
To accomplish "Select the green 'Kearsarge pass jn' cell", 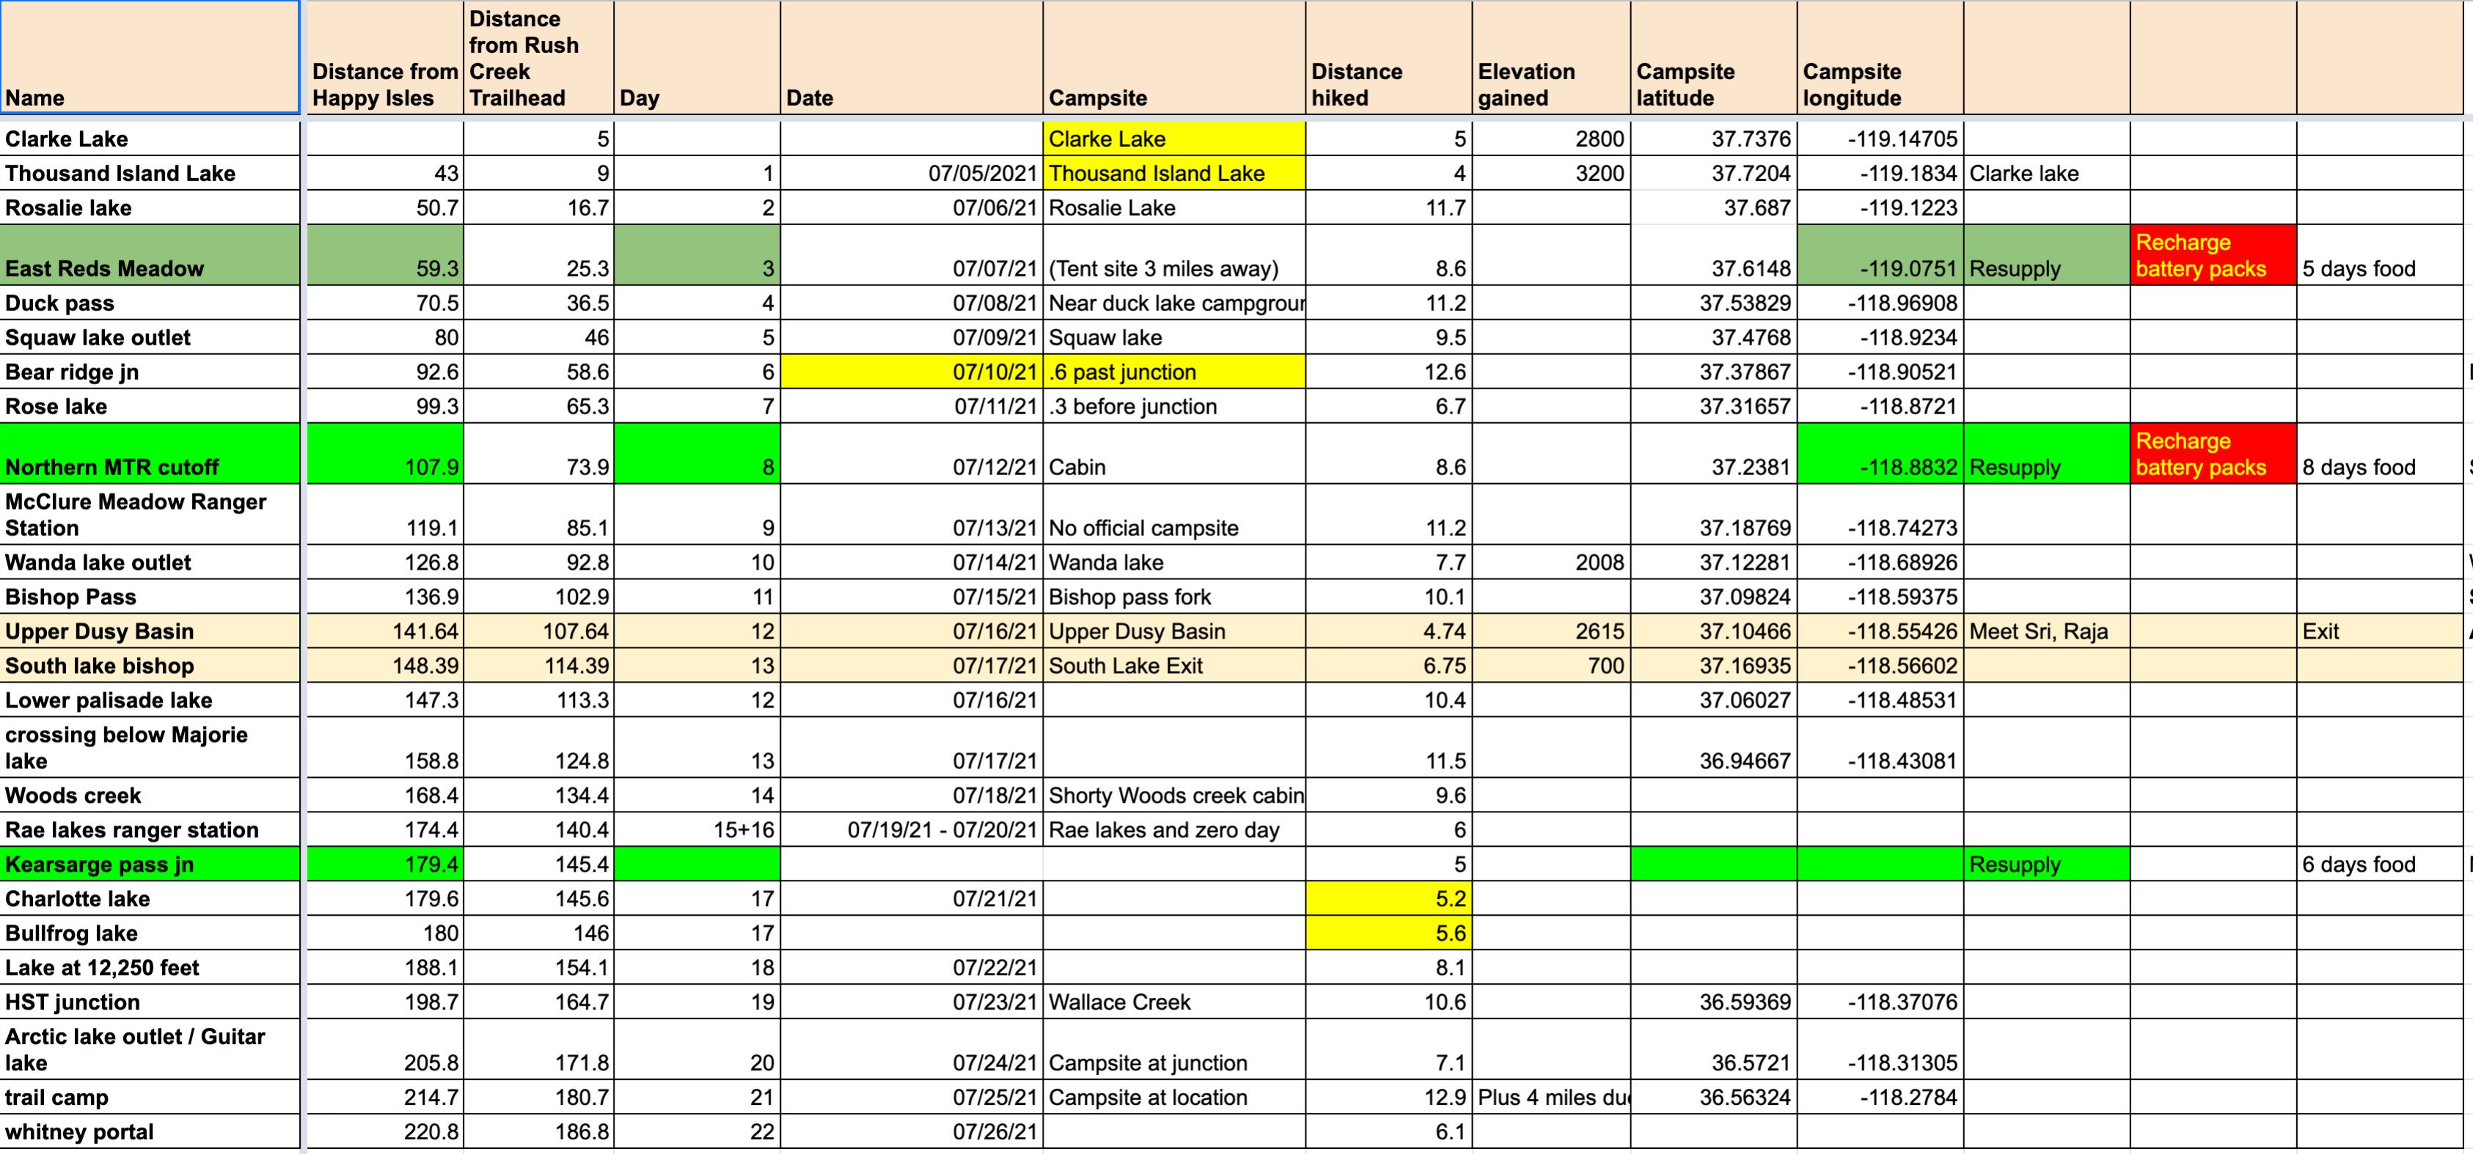I will pyautogui.click(x=151, y=864).
